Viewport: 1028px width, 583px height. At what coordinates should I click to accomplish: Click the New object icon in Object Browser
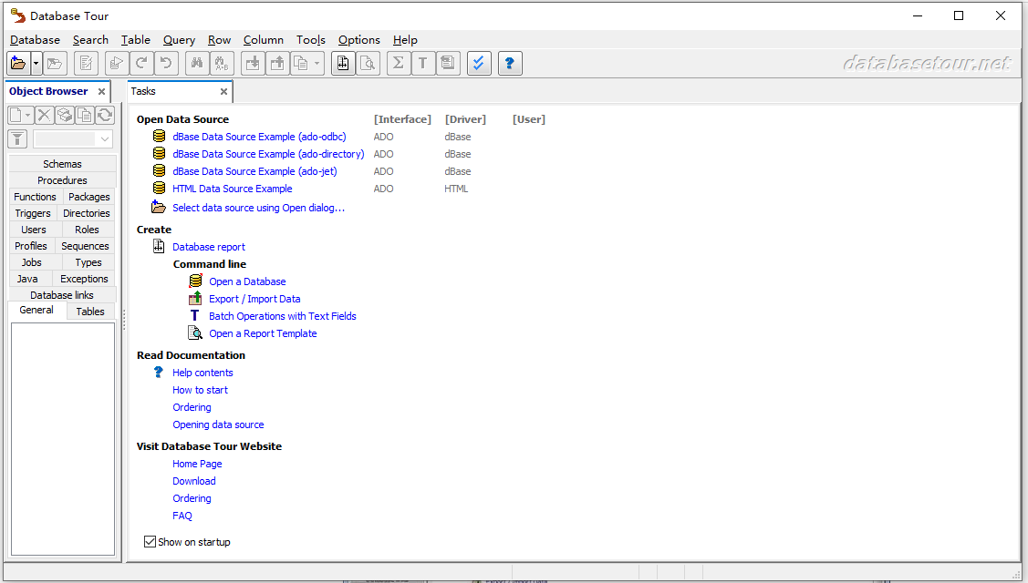pos(16,116)
